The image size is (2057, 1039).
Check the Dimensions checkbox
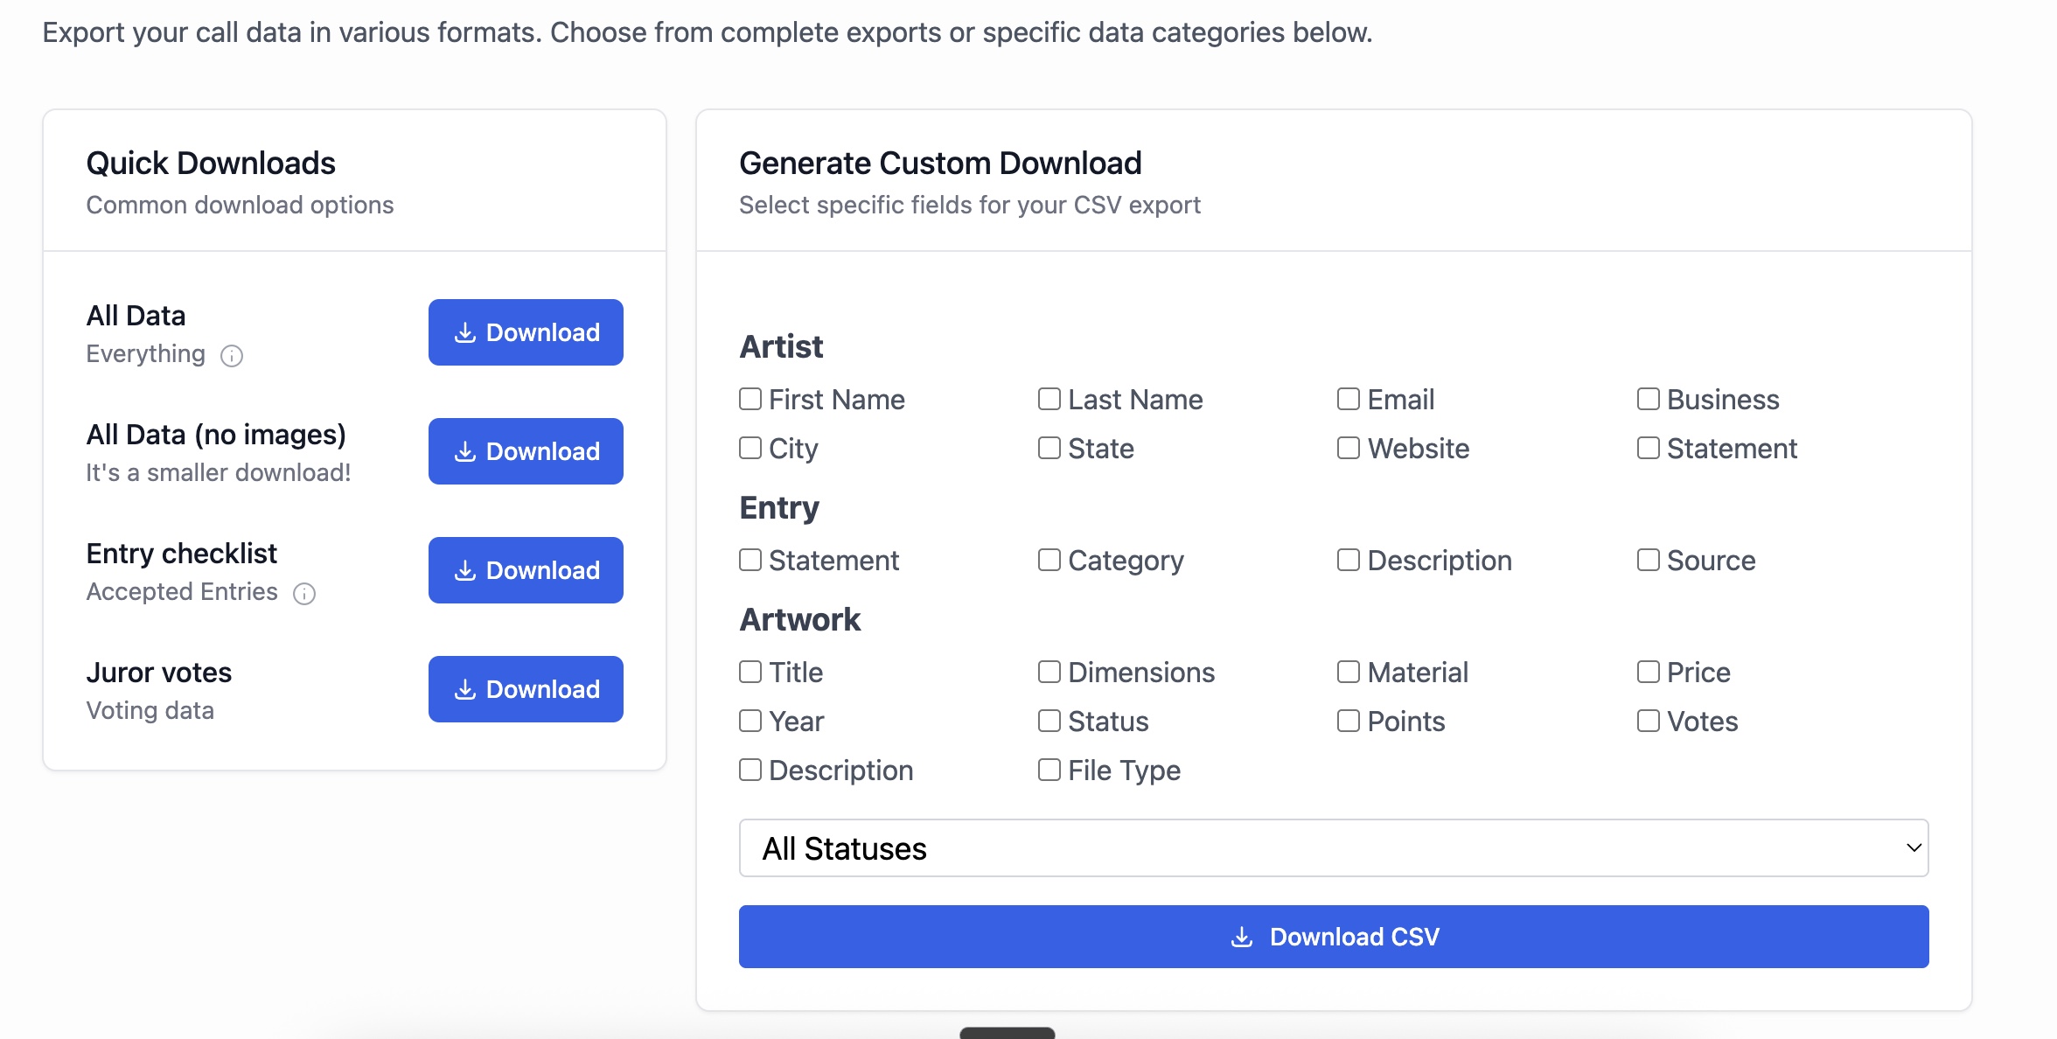1049,673
